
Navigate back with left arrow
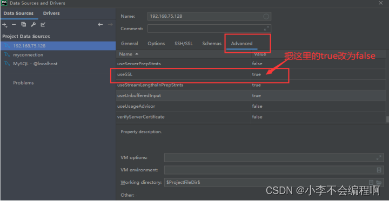[100, 24]
